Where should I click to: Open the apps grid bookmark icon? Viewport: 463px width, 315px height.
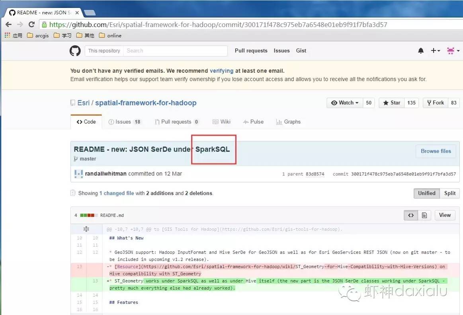coord(8,35)
